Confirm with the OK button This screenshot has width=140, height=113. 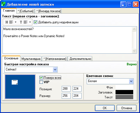point(105,108)
